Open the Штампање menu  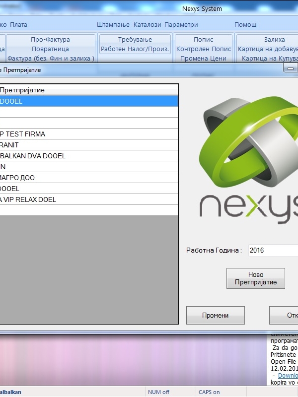click(113, 24)
